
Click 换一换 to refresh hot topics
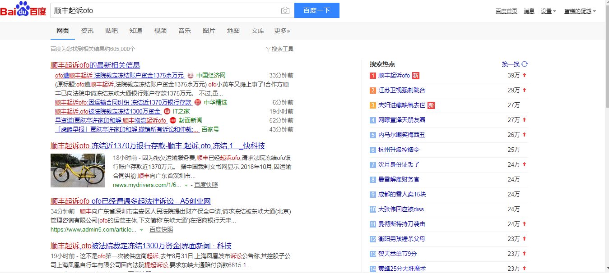click(x=511, y=64)
